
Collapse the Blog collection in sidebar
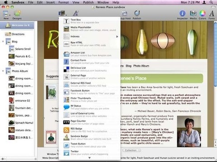pos(3,41)
